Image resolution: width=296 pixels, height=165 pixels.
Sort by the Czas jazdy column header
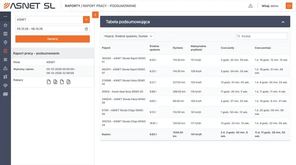click(227, 48)
